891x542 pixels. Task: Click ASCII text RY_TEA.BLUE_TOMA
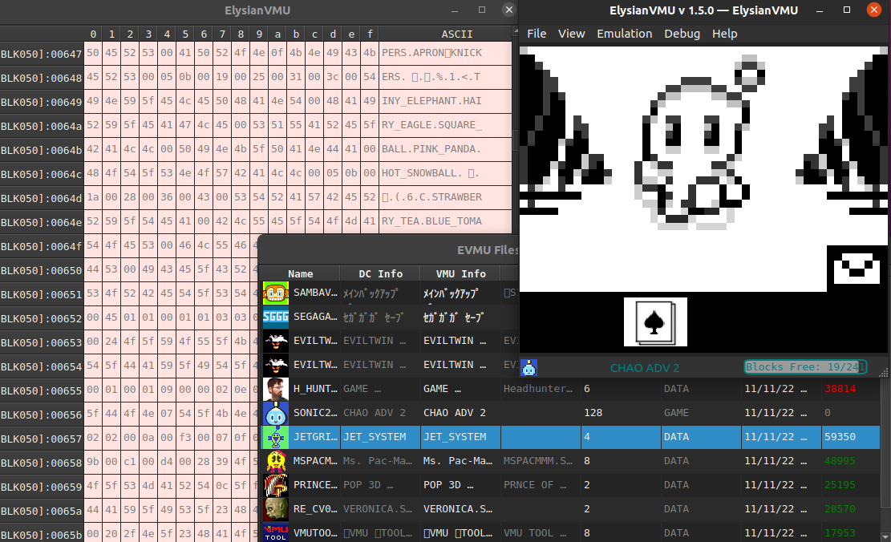431,221
